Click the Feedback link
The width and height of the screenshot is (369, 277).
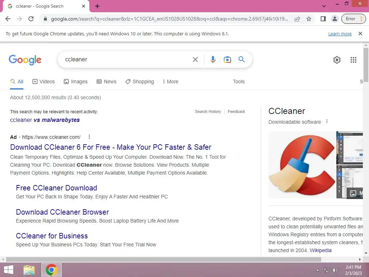pyautogui.click(x=236, y=111)
